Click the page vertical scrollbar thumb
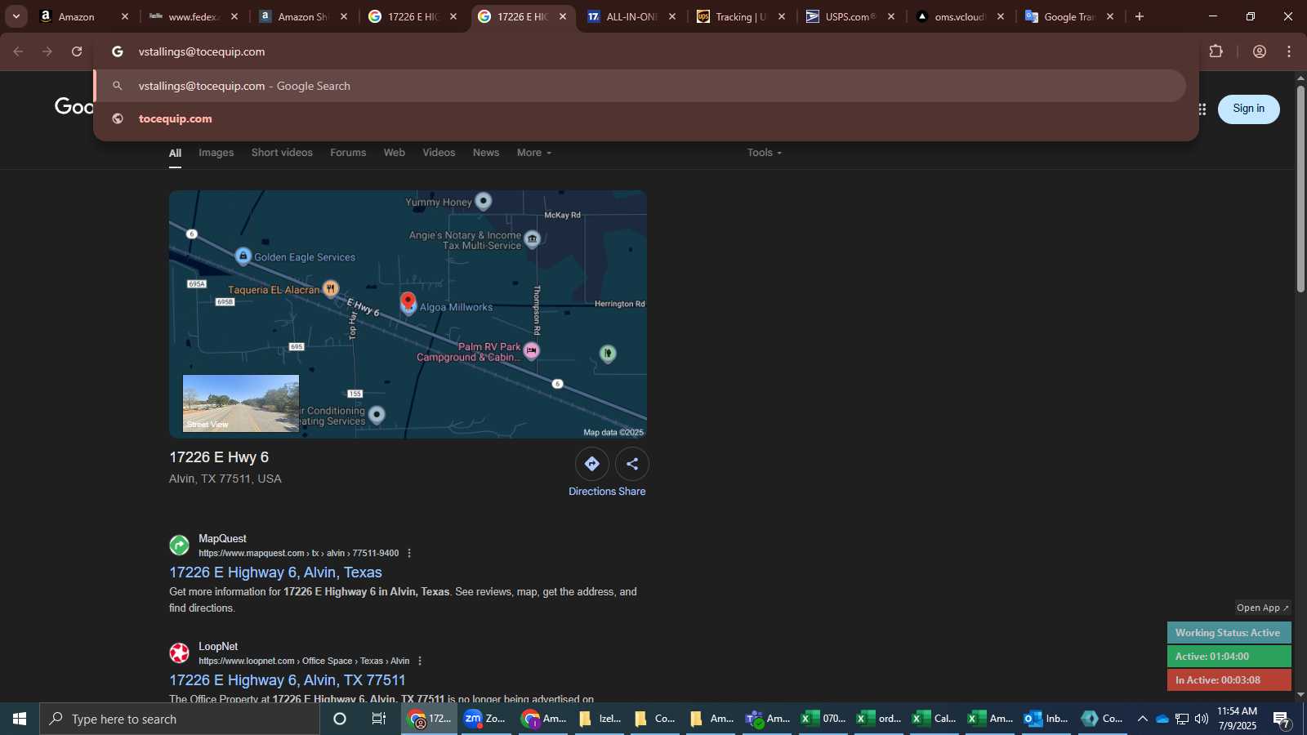The height and width of the screenshot is (735, 1307). pyautogui.click(x=1300, y=188)
